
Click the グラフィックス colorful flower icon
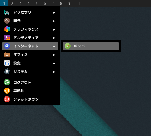[x=7, y=29]
